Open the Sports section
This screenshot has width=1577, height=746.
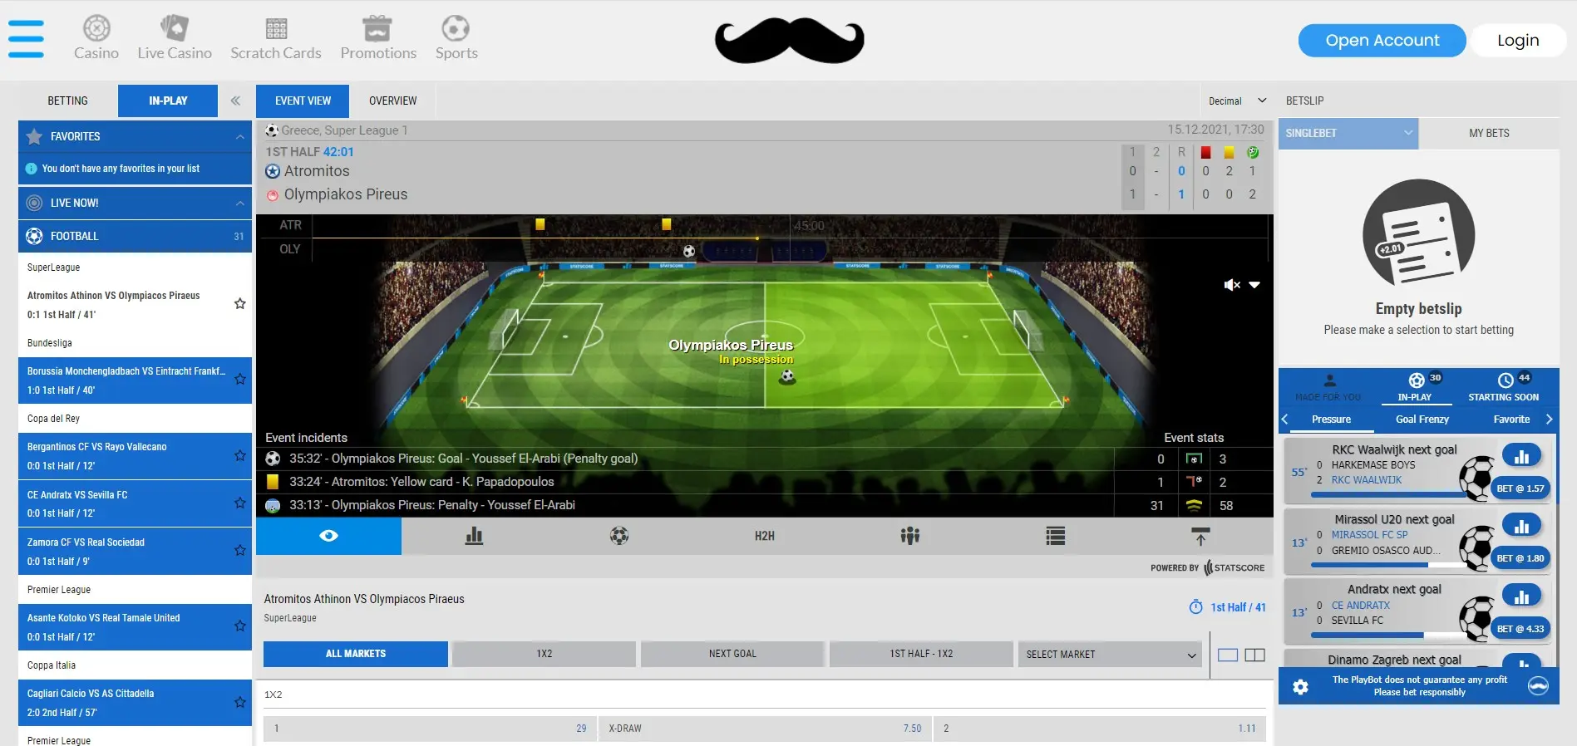point(456,38)
